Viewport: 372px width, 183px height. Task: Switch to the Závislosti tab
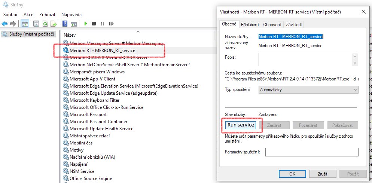tap(294, 24)
